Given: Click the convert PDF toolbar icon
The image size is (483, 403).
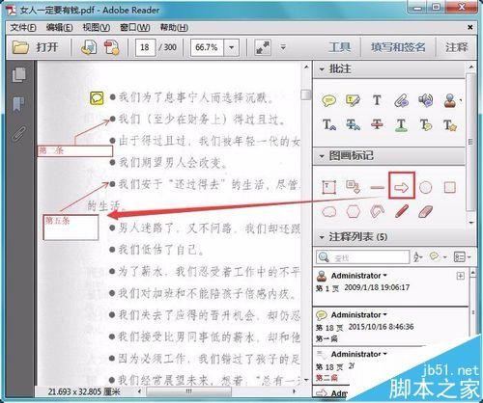Looking at the screenshot, I should point(88,47).
